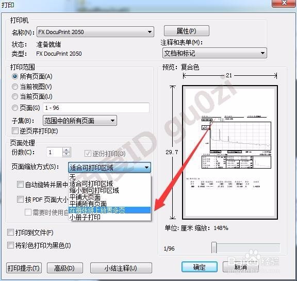Click the 属性(P) properties button
297x281 pixels.
[186, 30]
